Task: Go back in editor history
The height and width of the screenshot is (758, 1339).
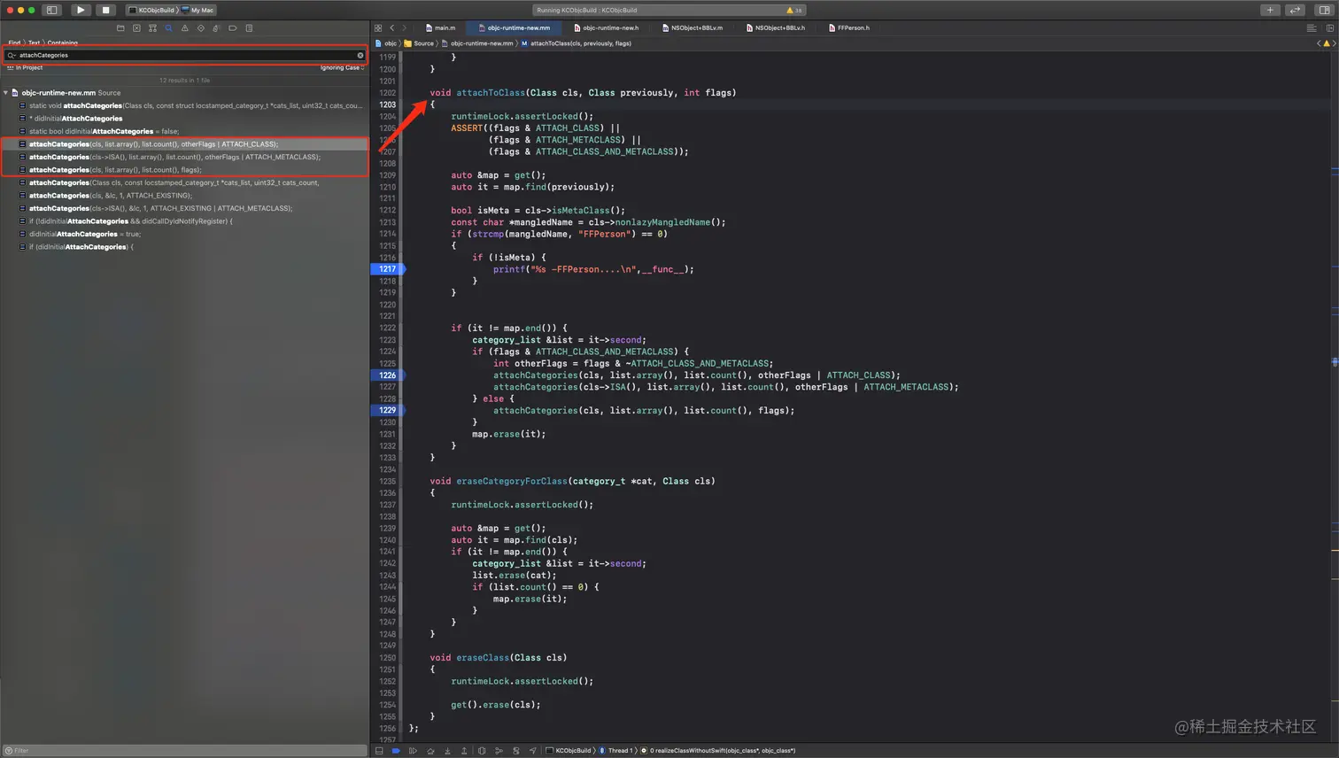Action: [392, 28]
